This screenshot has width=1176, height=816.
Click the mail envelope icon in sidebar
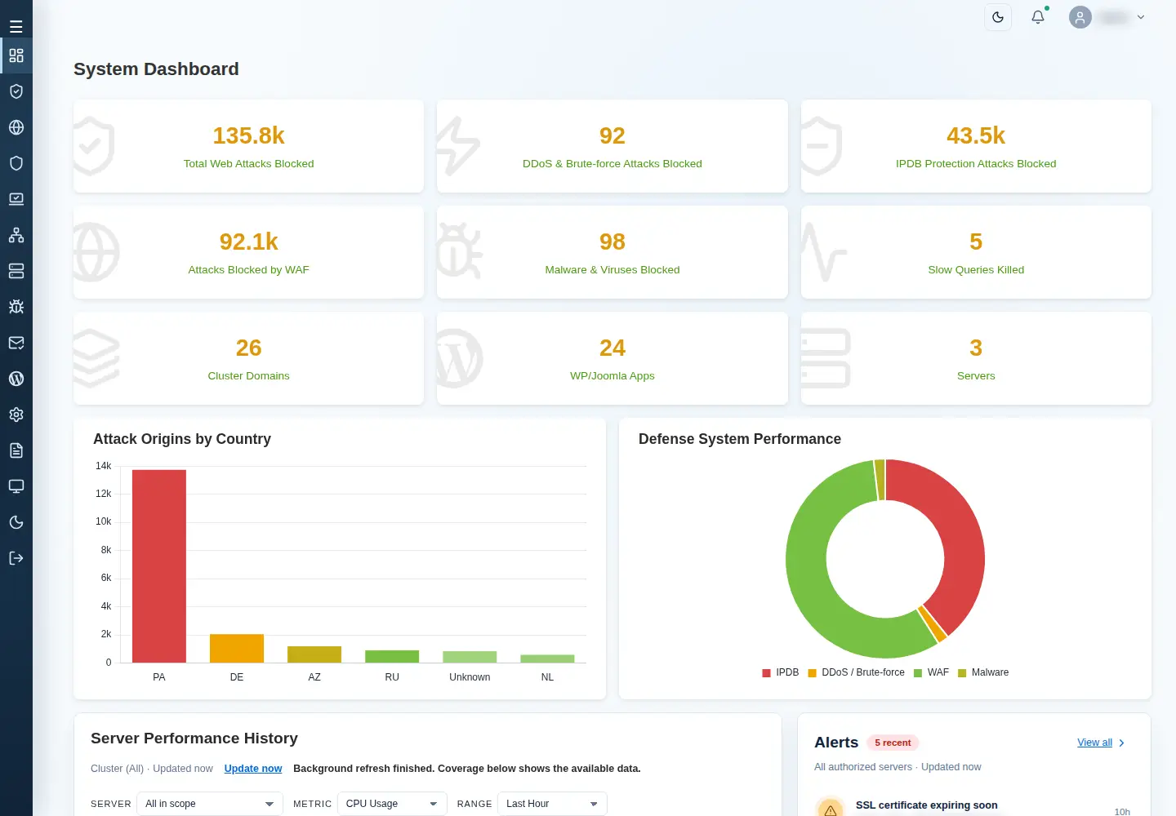coord(16,343)
